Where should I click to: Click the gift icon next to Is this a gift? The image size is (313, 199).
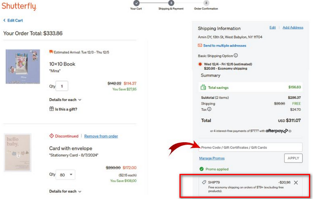pyautogui.click(x=51, y=109)
